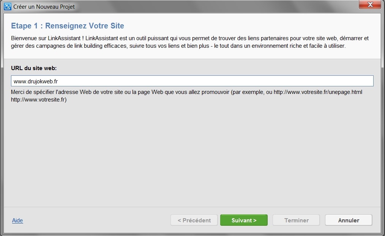Go back with the Précédent button
Screen dimensions: 385x236
click(194, 220)
